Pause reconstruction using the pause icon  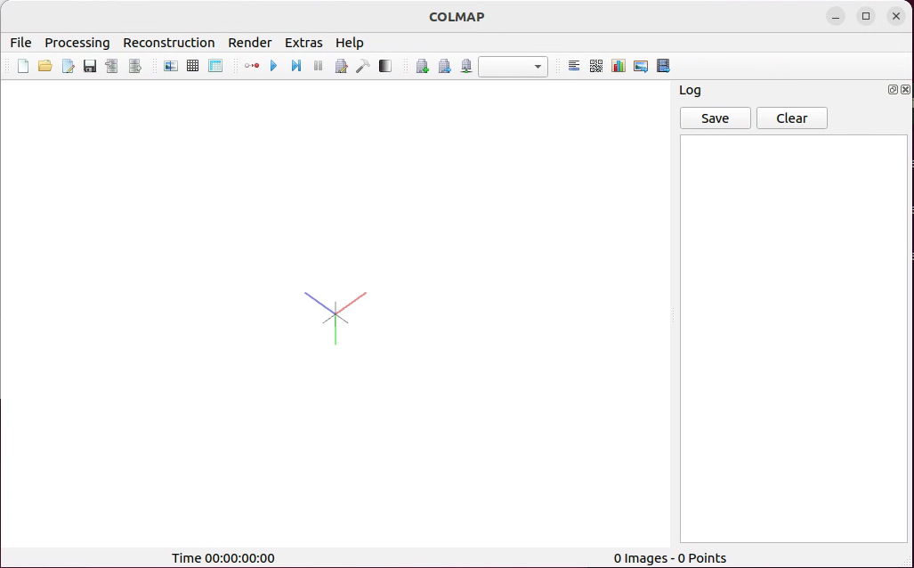click(x=319, y=66)
